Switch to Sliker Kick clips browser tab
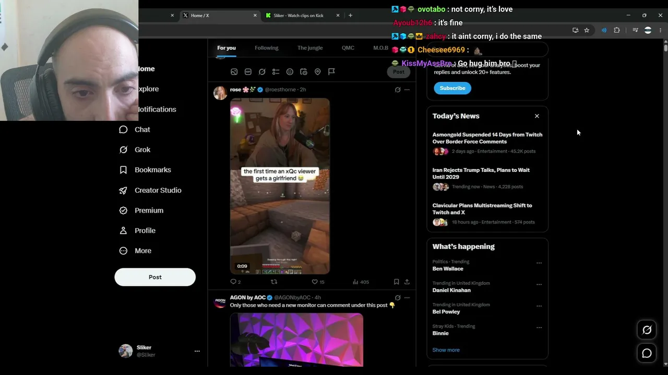 pos(303,16)
